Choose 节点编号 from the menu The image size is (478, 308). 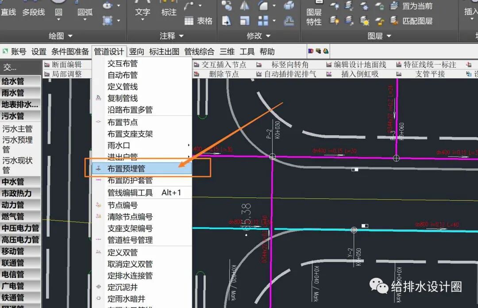[142, 205]
